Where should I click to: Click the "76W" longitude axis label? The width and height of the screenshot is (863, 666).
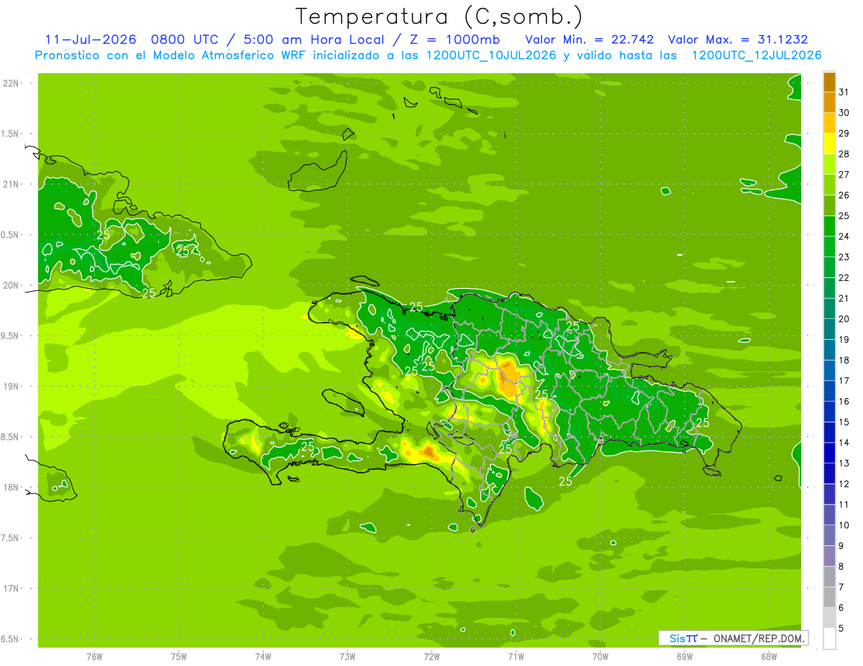coord(94,657)
